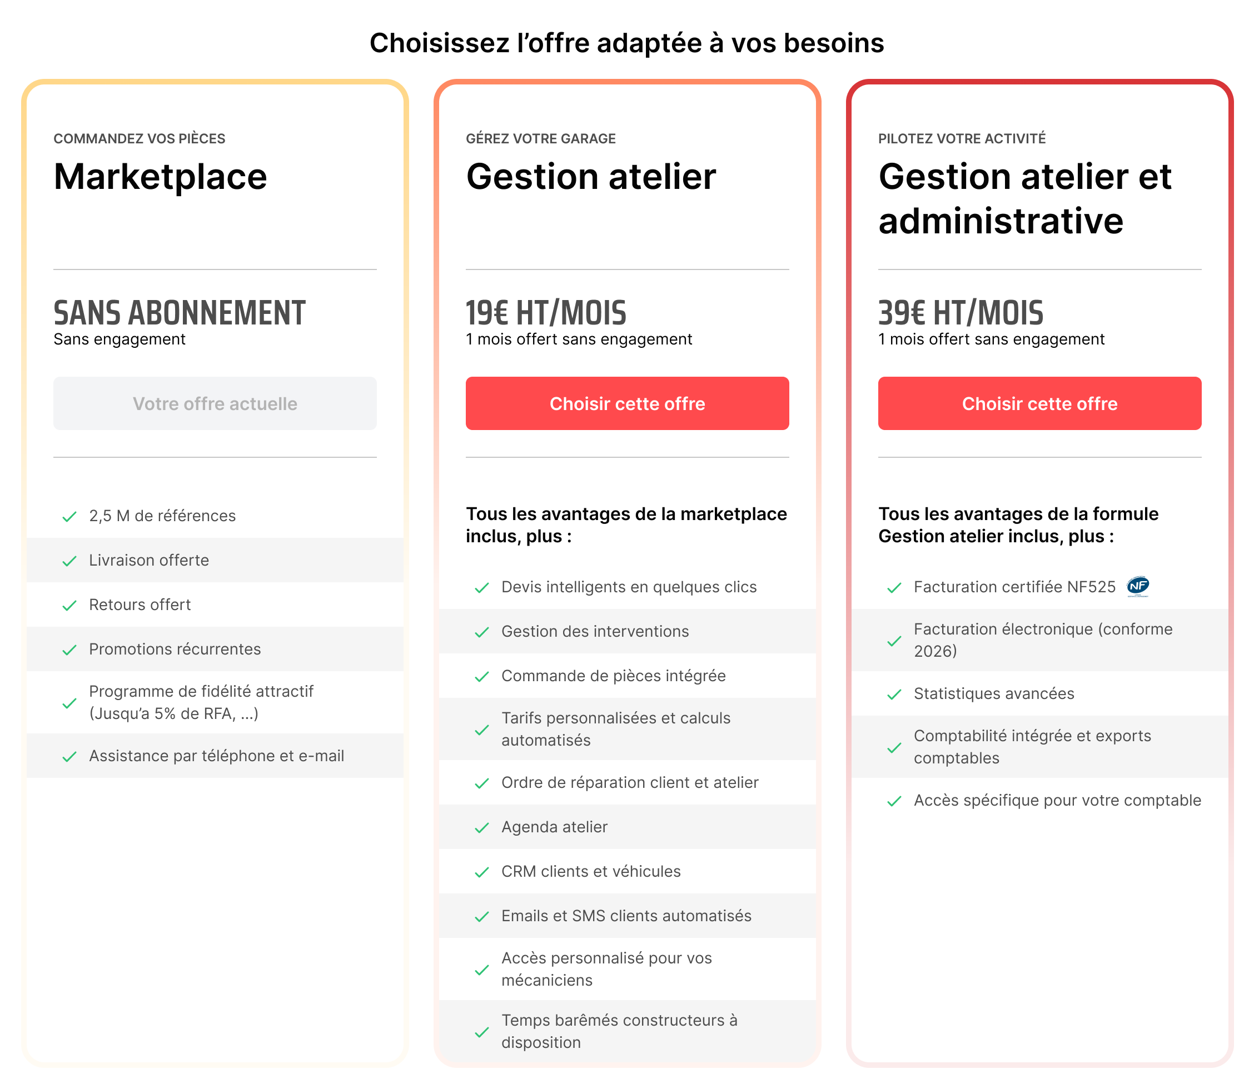Click the Marketplace plan title
Screen dimensions: 1254x1089
[x=160, y=177]
